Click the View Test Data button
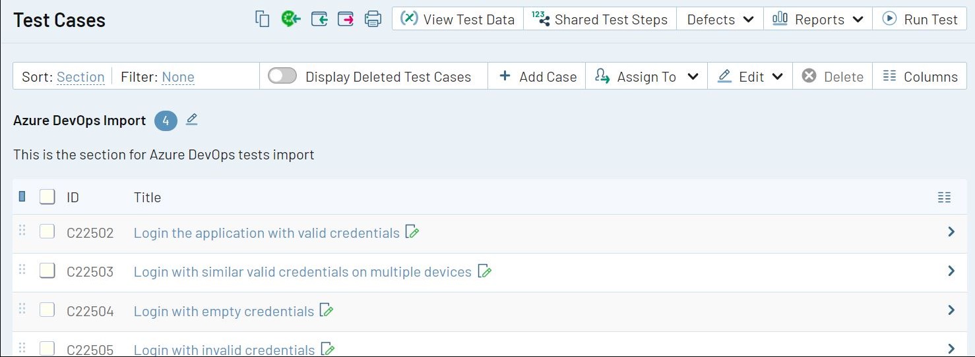Viewport: 975px width, 357px height. (457, 19)
